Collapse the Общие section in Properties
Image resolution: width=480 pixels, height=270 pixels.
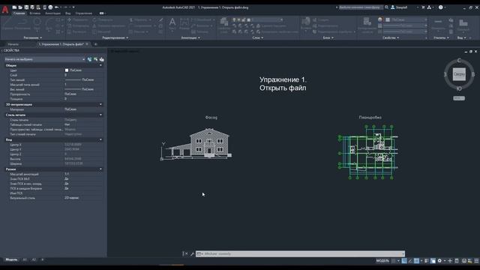click(100, 65)
